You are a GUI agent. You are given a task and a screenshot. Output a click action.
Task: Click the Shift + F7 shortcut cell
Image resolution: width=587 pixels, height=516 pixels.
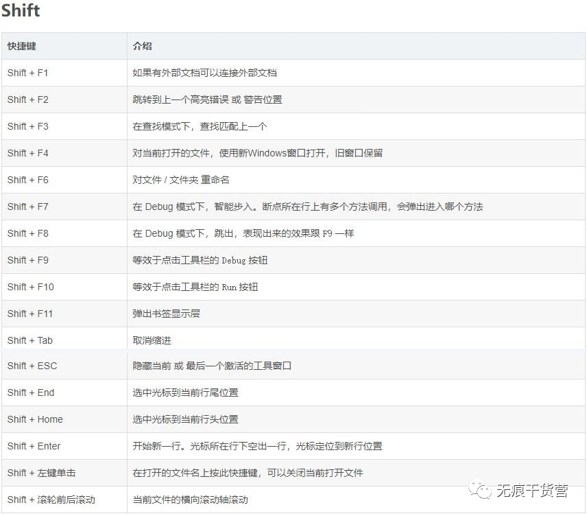(64, 207)
